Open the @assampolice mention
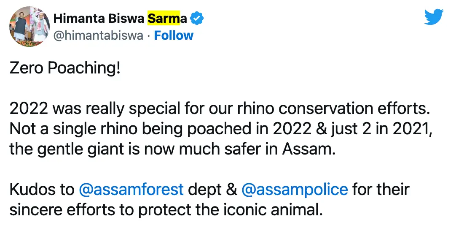Viewport: 456px width, 228px height. (x=295, y=190)
